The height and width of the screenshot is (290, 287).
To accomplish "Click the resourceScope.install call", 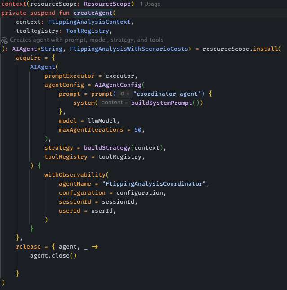I will click(242, 49).
